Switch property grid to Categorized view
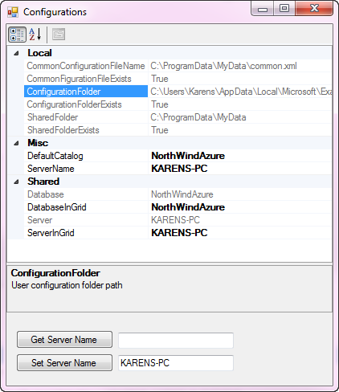 coord(17,35)
